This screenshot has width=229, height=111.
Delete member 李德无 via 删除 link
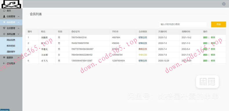[205, 49]
